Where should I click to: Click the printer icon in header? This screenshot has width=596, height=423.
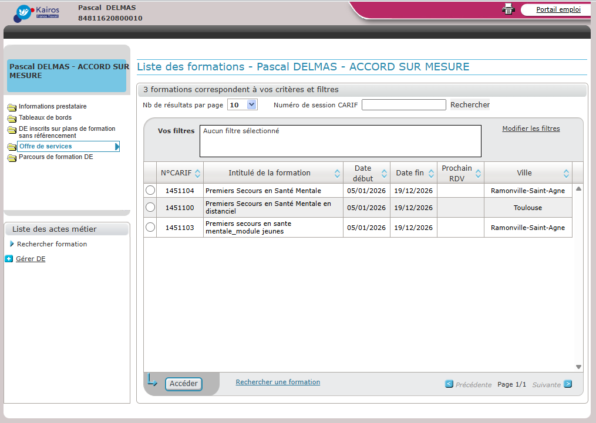pos(509,9)
